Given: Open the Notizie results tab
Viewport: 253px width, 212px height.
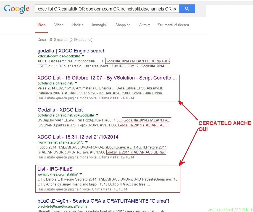Looking at the screenshot, I should [78, 25].
